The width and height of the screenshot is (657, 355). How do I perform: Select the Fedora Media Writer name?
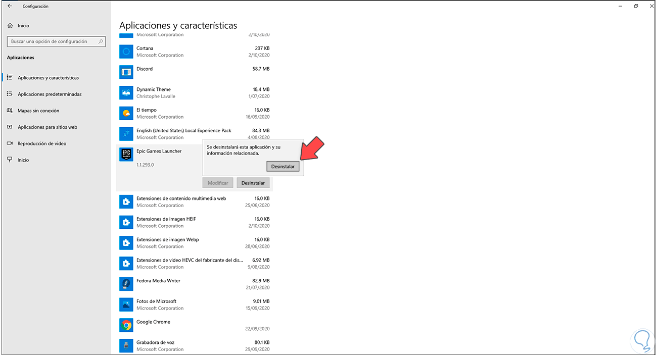tap(158, 281)
